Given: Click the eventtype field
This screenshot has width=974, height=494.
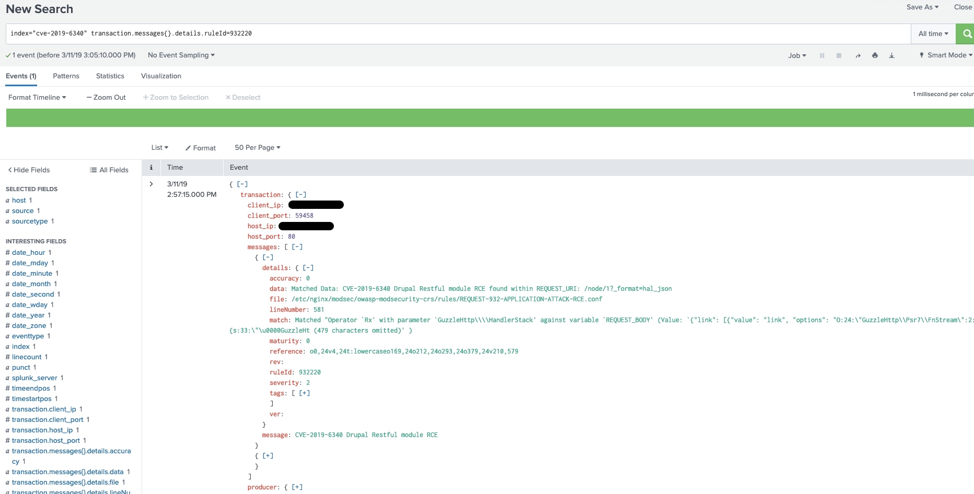Looking at the screenshot, I should [x=28, y=336].
